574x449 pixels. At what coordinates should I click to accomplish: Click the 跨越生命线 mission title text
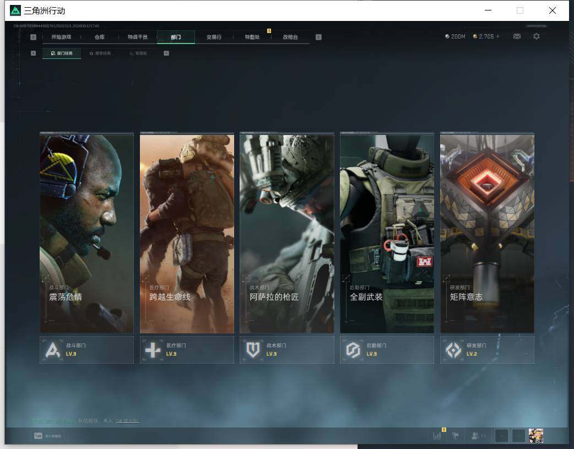170,296
